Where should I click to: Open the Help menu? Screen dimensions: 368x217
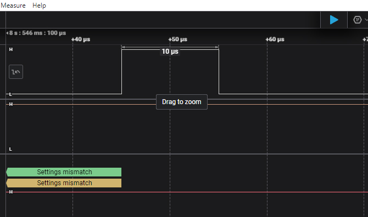point(39,5)
